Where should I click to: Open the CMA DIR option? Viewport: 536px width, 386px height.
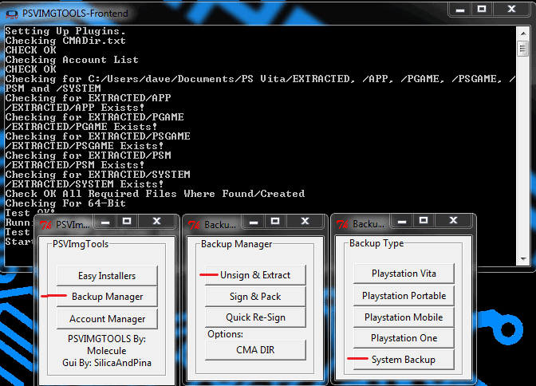[255, 350]
